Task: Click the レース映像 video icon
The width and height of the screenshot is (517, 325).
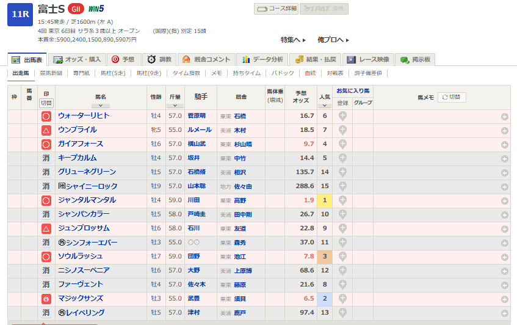Action: pos(350,60)
